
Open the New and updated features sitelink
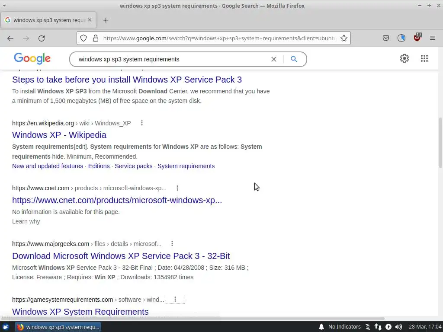[48, 166]
